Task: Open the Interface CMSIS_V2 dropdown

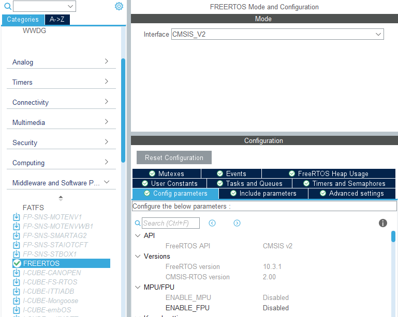Action: pos(277,34)
